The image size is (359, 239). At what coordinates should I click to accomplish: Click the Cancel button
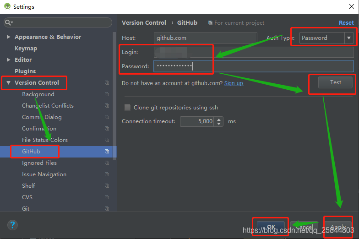pos(304,227)
